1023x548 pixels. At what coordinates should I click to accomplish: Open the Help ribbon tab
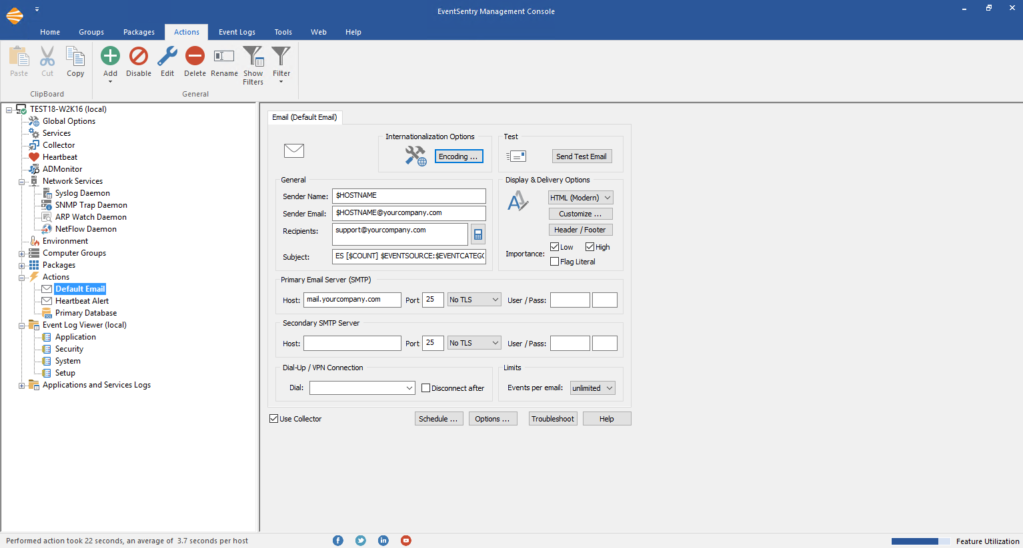point(353,32)
